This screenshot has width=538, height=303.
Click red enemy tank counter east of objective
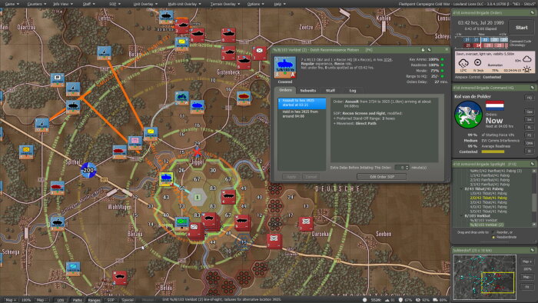click(x=228, y=197)
